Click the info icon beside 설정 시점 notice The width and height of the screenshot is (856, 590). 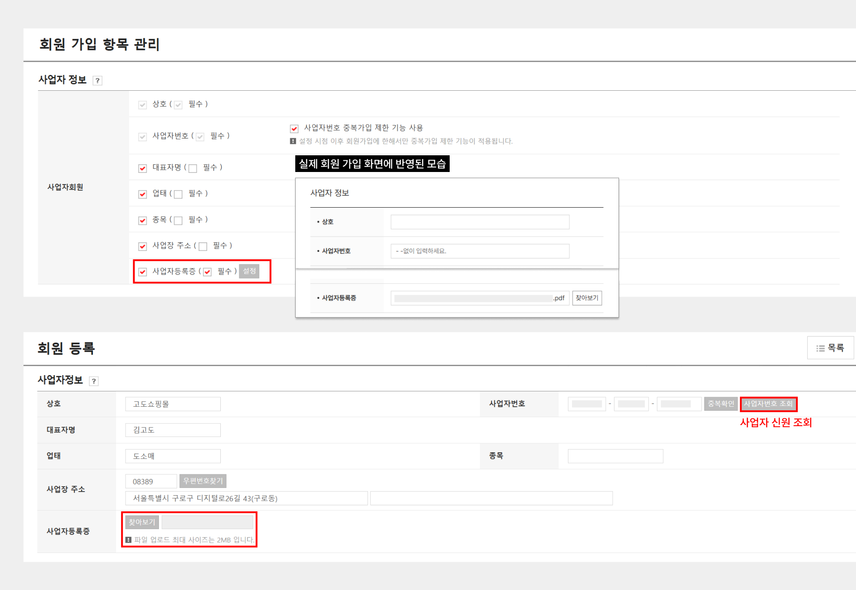point(293,141)
